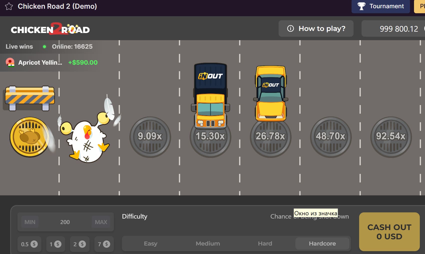The image size is (425, 254).
Task: Click the 92.54x manhole multiplier
Action: coord(391,137)
